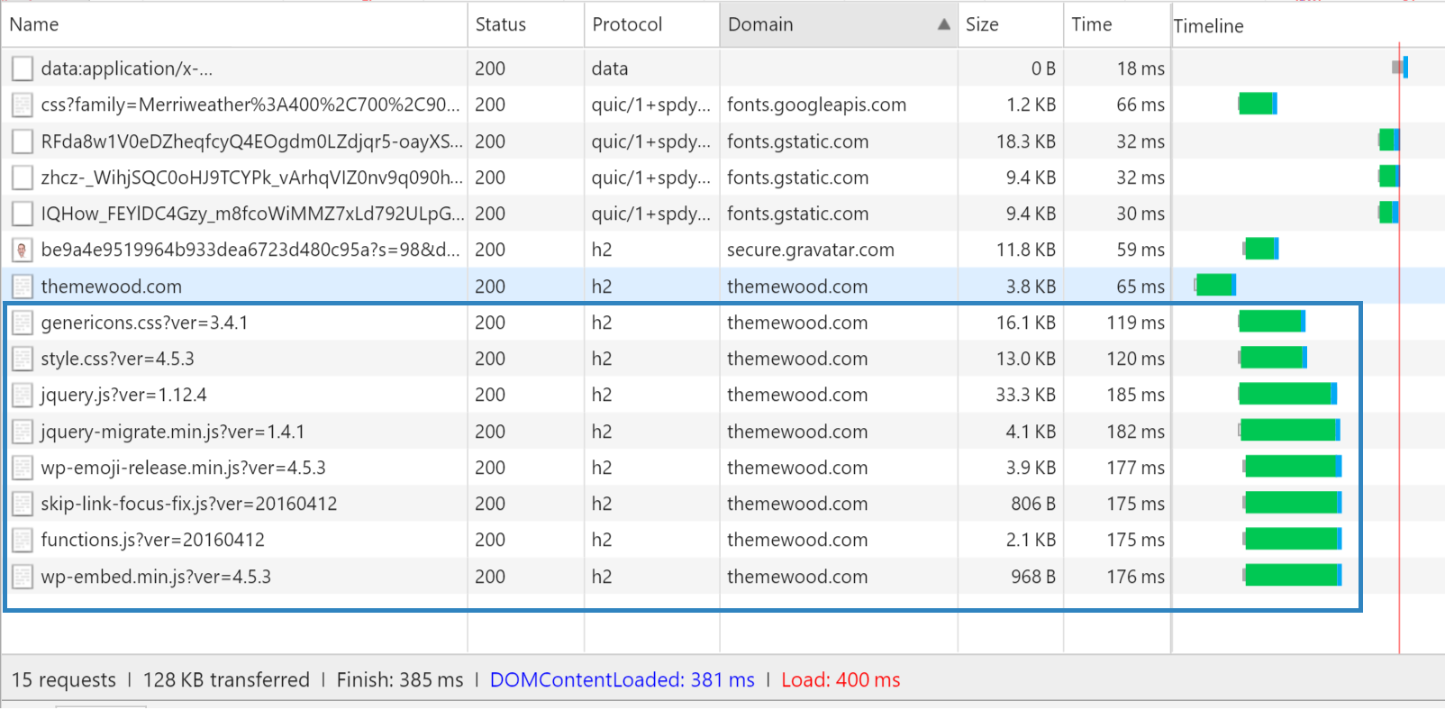Open the jquery-migrate.min.js?ver=1.4.1 request

pyautogui.click(x=172, y=432)
